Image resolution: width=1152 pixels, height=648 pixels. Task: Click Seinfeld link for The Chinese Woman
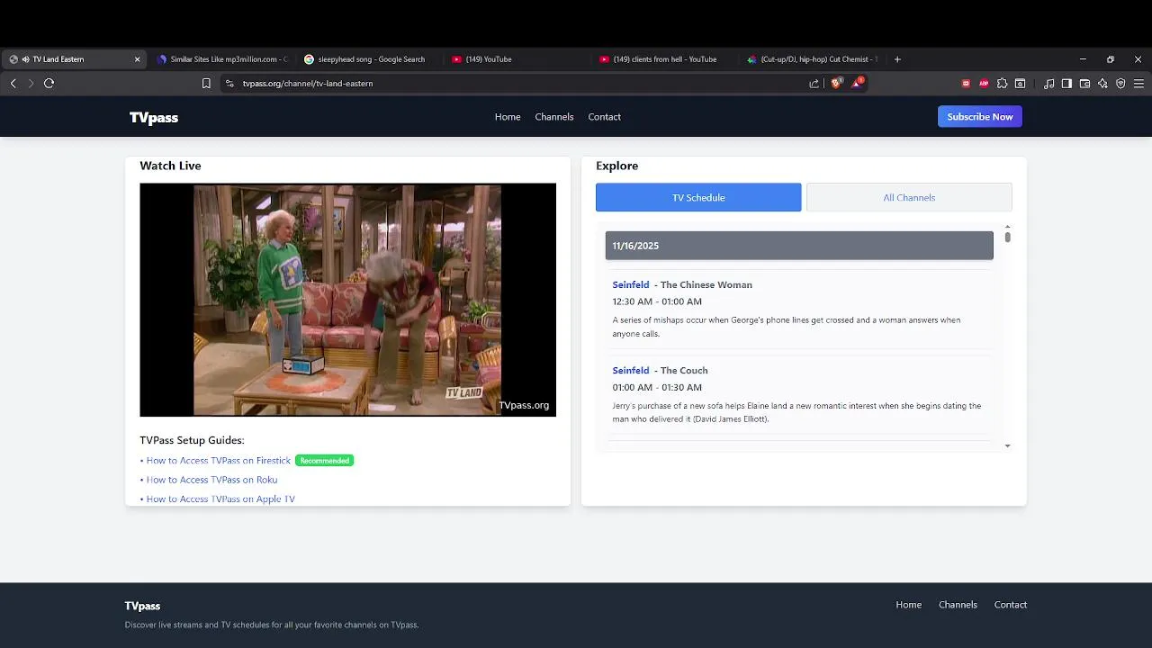(x=631, y=284)
